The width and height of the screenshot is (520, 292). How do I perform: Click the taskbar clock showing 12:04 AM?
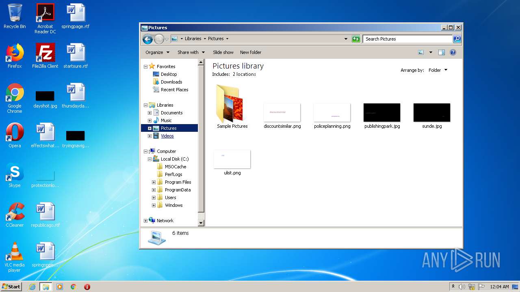coord(499,287)
